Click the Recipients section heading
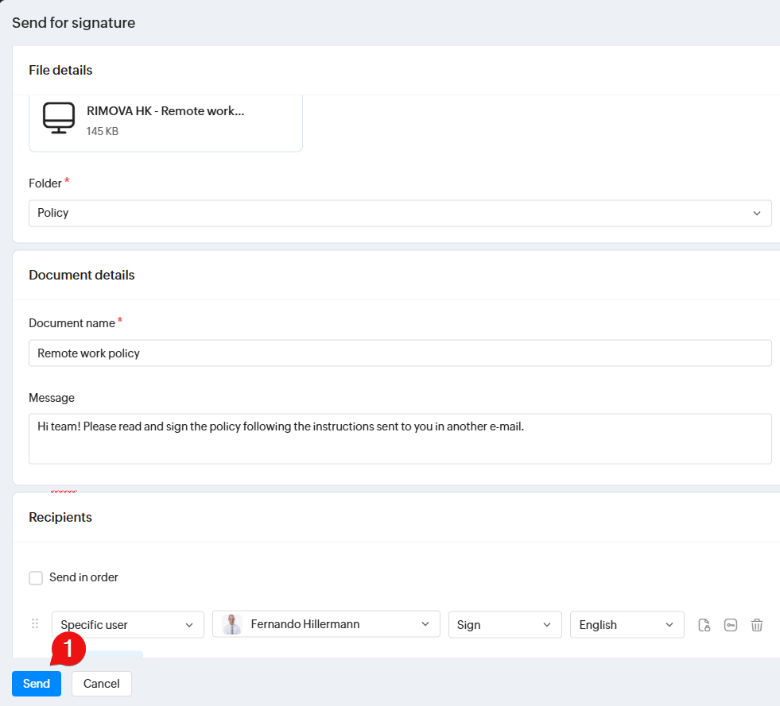 point(60,517)
